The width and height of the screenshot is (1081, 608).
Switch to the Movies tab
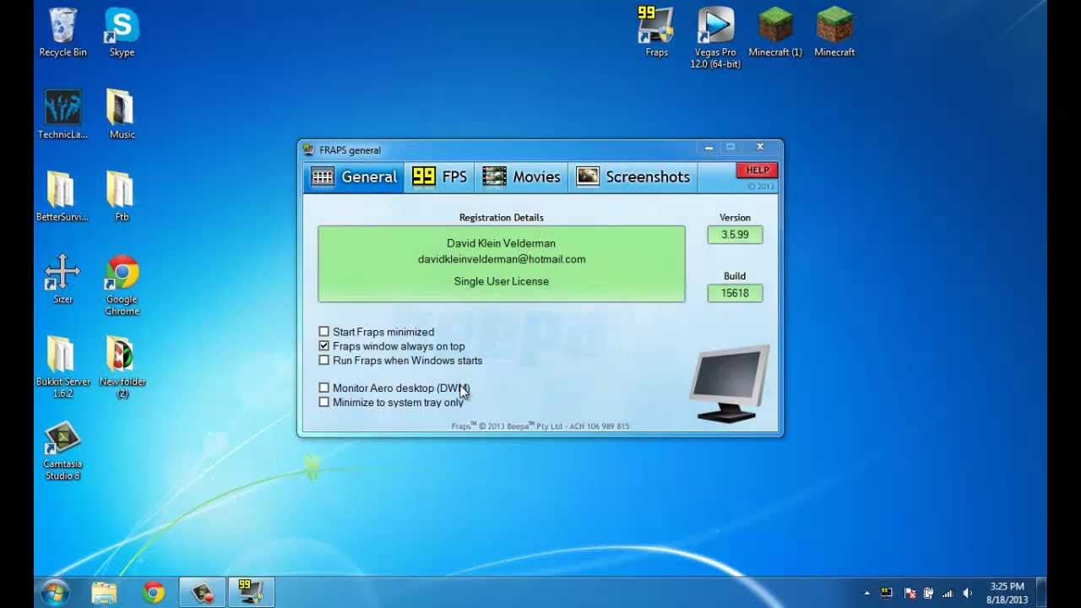521,176
